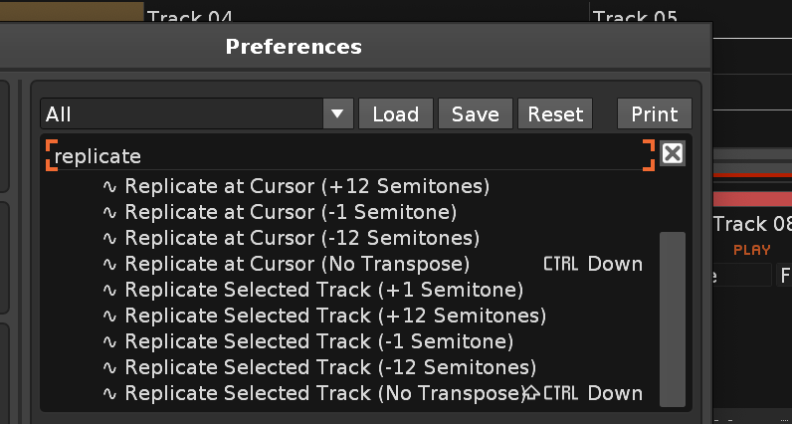The height and width of the screenshot is (424, 792).
Task: Click the shortcut list scrollbar
Action: [673, 318]
